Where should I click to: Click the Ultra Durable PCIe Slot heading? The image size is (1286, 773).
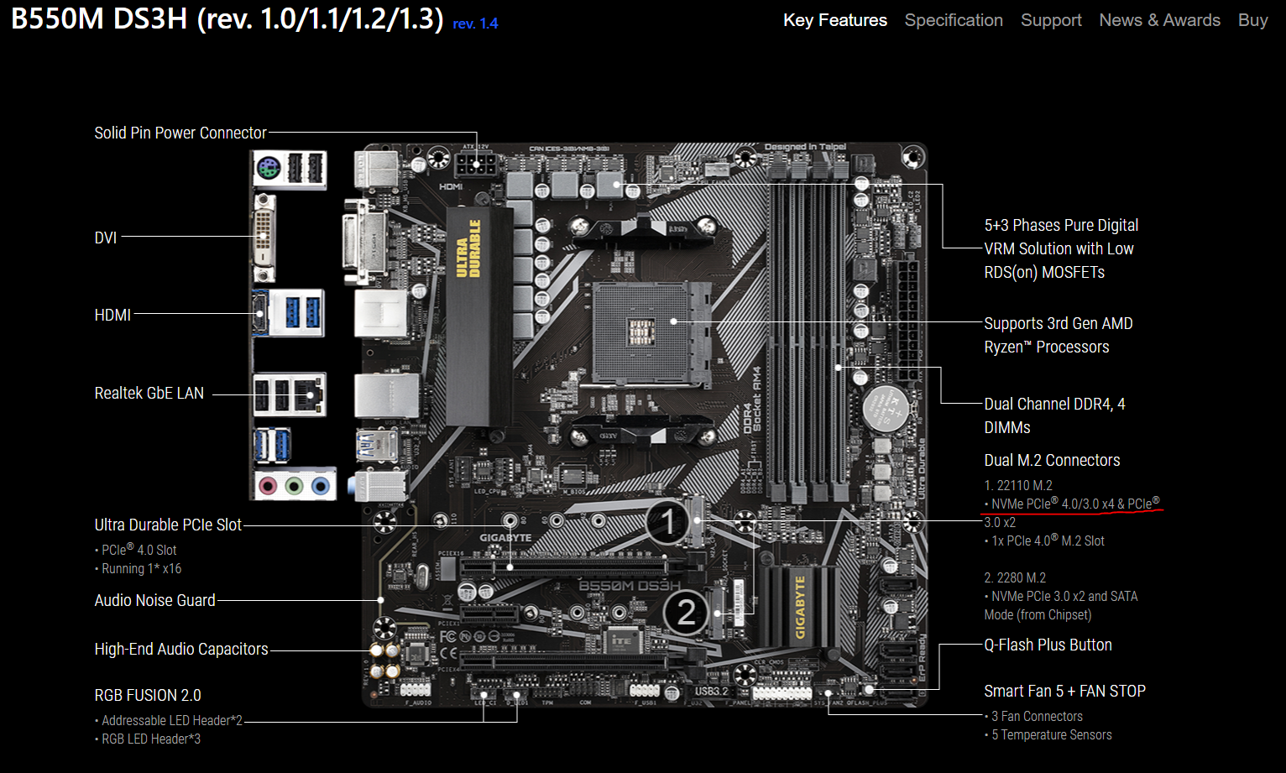tap(168, 525)
